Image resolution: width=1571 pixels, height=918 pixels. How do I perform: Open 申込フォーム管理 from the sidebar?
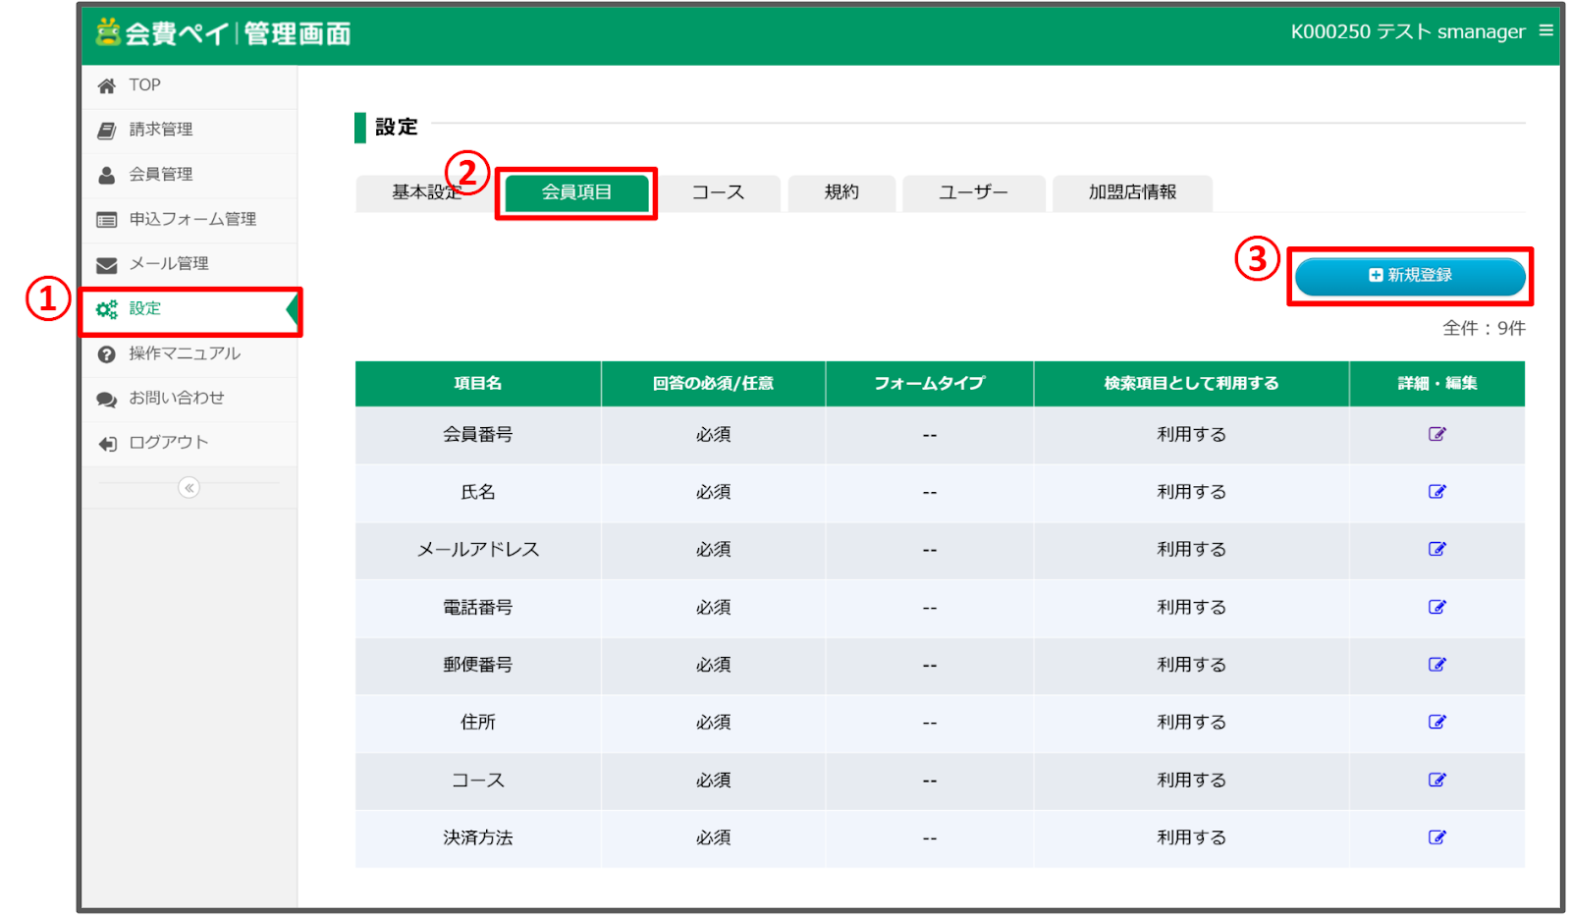pos(192,219)
